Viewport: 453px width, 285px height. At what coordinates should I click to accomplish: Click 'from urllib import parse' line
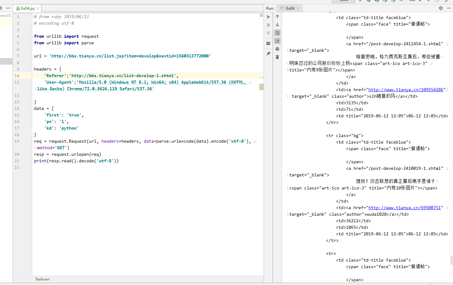click(x=64, y=43)
